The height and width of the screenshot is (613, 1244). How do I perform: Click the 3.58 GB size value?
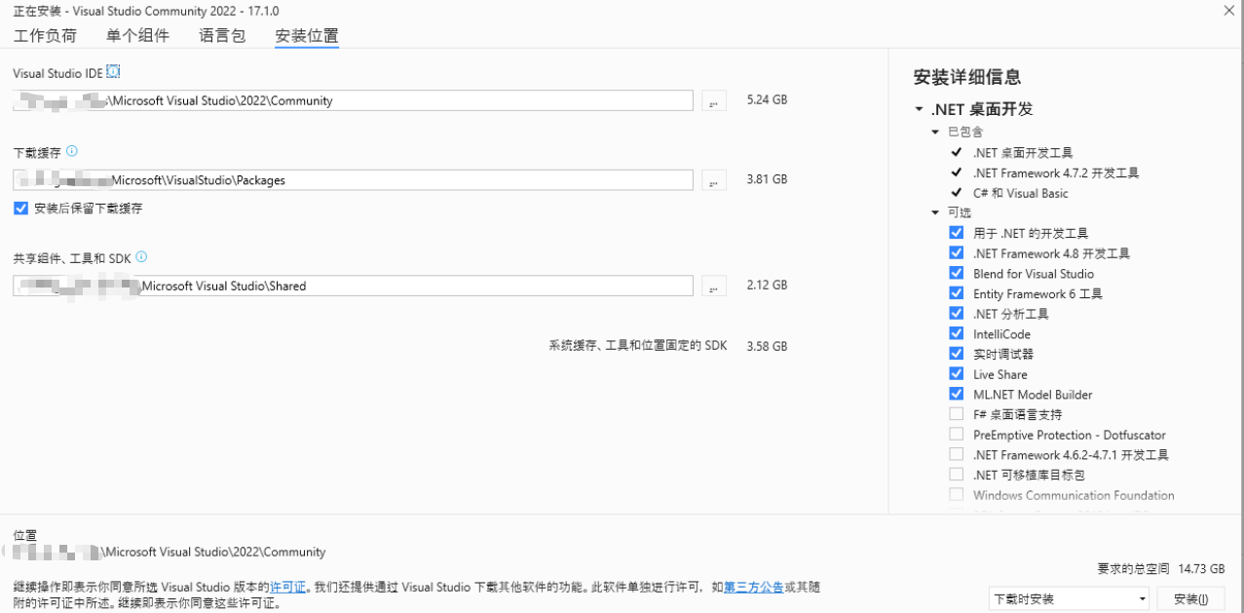767,346
